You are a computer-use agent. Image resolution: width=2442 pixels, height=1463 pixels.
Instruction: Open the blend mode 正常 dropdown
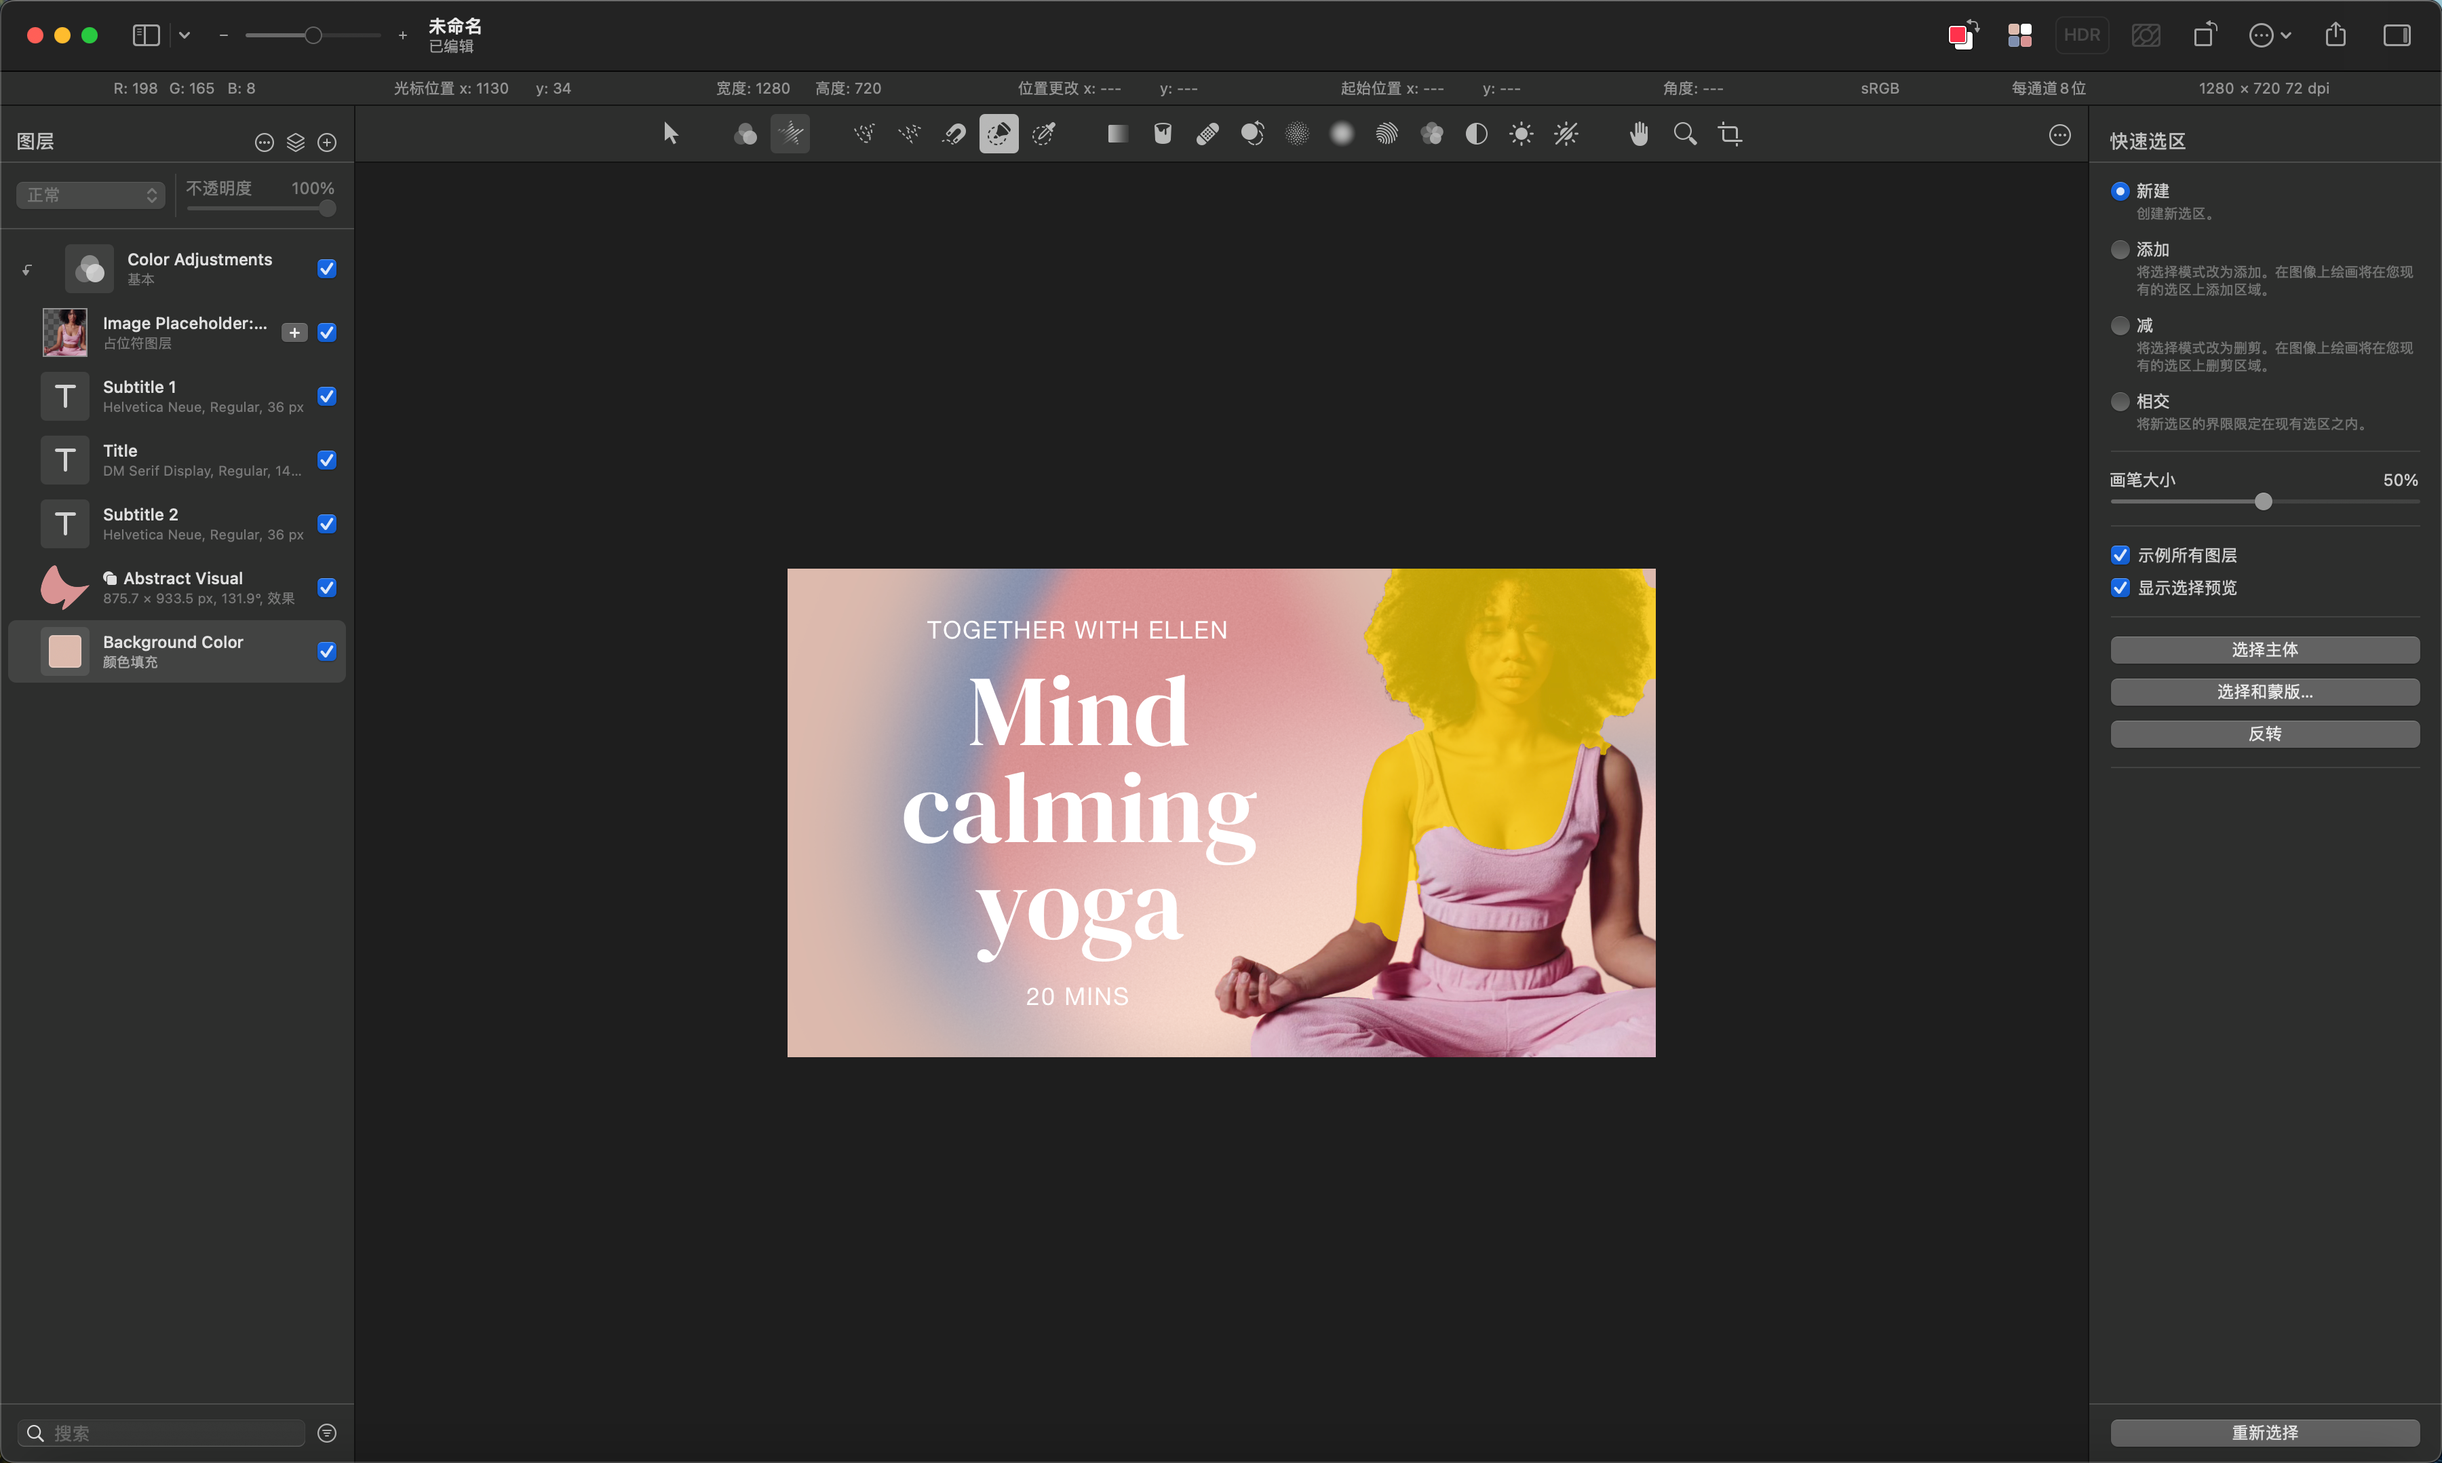coord(91,194)
